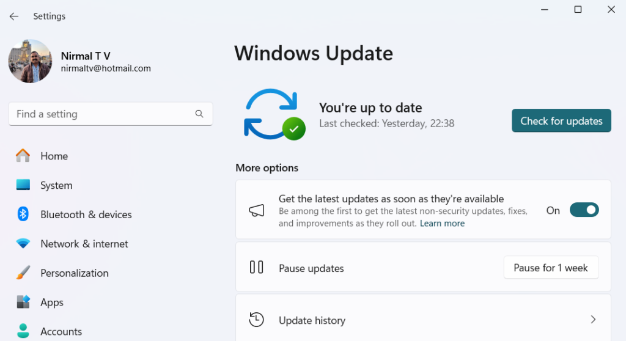Maximize the Settings window
This screenshot has height=341, width=626.
(578, 10)
